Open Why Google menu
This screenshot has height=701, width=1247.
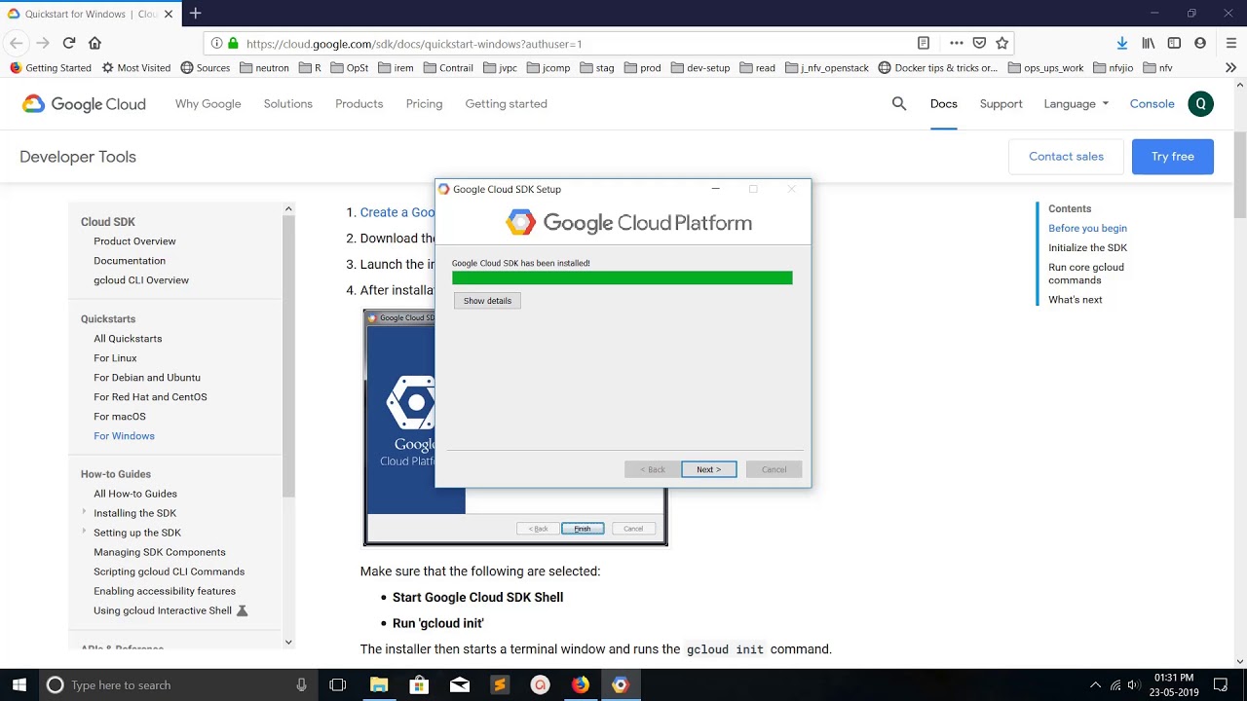[208, 104]
